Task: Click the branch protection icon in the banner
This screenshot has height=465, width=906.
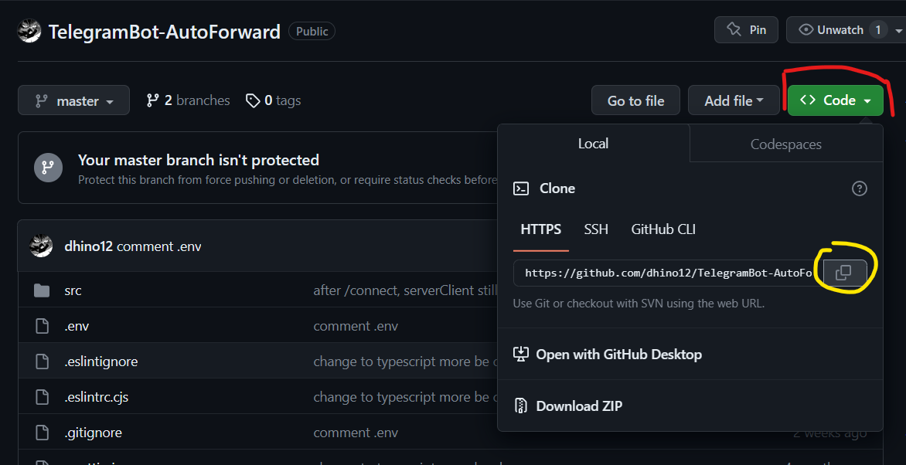Action: pyautogui.click(x=47, y=167)
